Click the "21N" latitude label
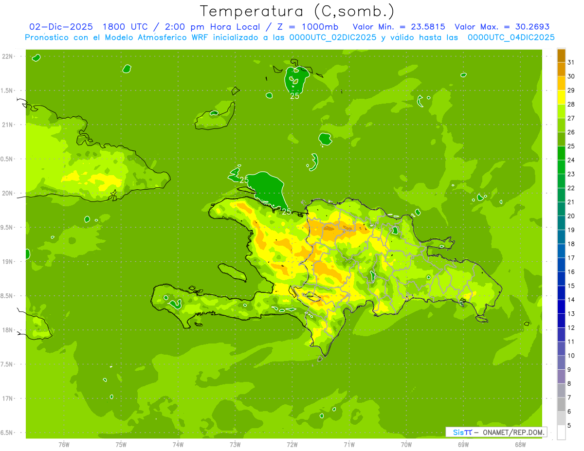The width and height of the screenshot is (584, 451). (7, 125)
